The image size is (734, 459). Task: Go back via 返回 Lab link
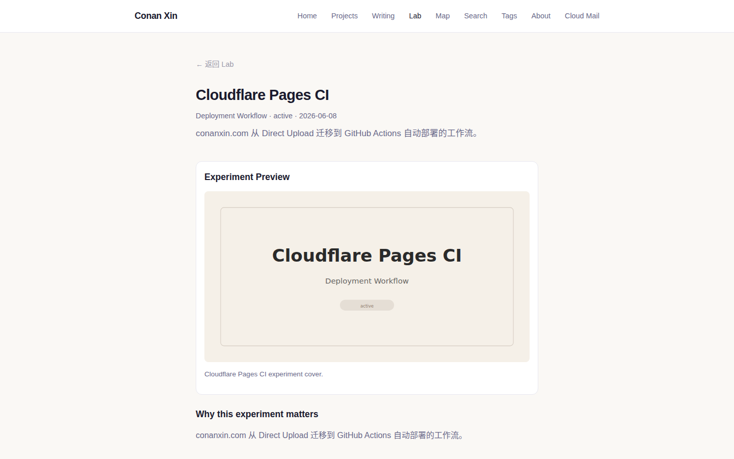pos(215,64)
